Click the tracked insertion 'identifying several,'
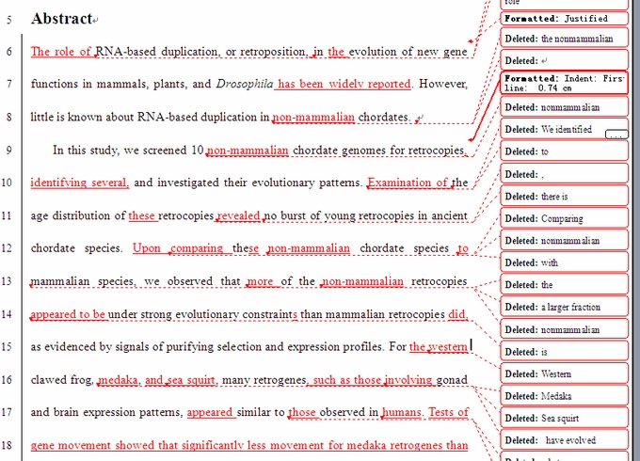The image size is (640, 461). point(79,183)
